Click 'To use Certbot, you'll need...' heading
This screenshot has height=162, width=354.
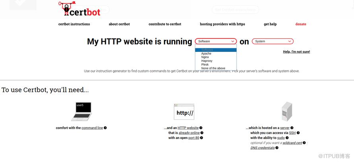point(45,90)
